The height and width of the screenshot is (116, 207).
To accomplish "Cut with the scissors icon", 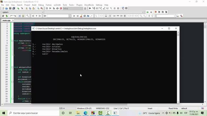I will coord(27,8).
